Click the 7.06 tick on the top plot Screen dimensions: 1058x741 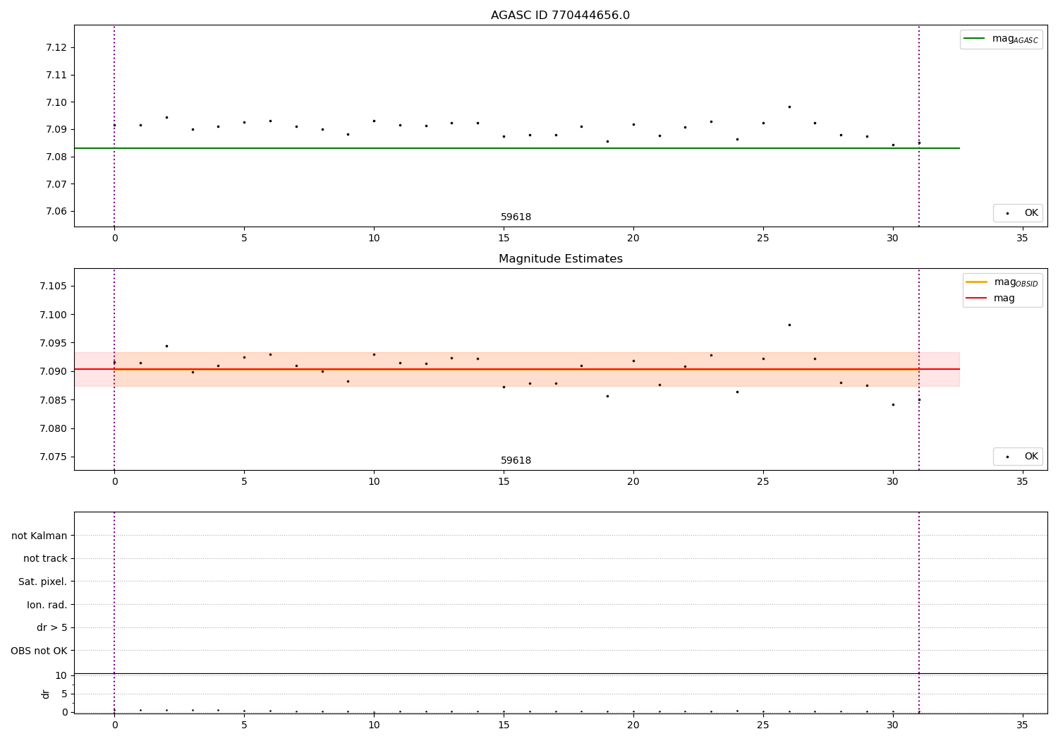tap(56, 212)
